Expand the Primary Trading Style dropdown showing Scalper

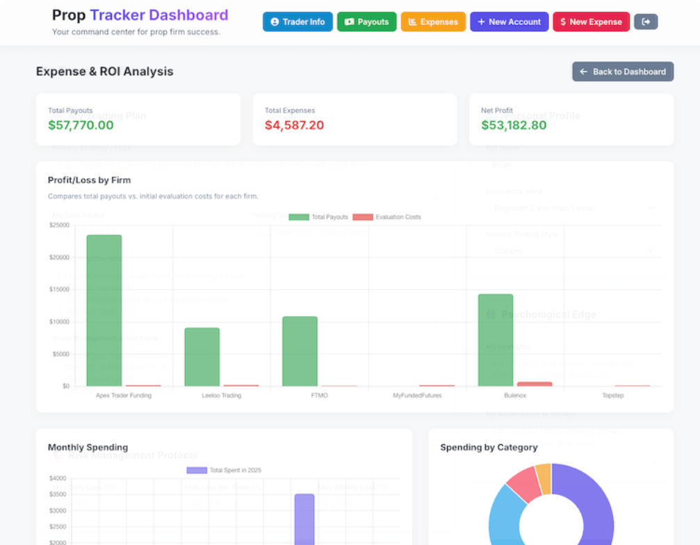[x=570, y=250]
